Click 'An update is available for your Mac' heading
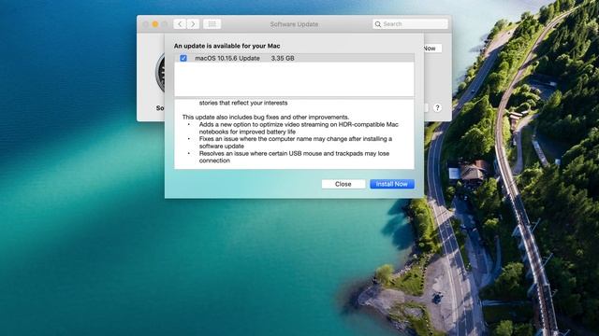 [226, 46]
